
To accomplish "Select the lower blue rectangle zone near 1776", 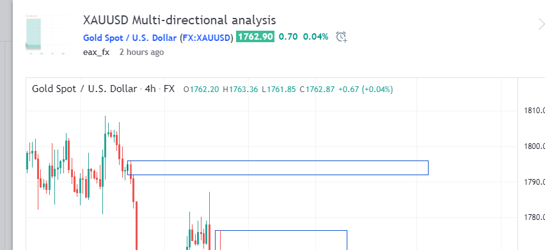I will tap(281, 240).
